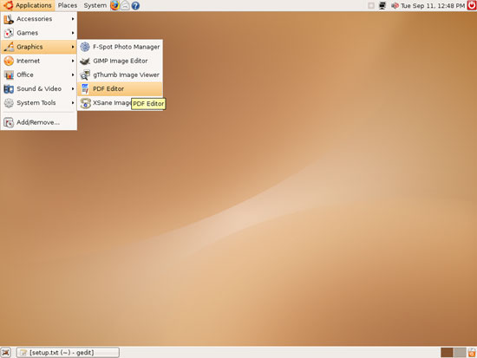Click the network monitor tray icon
477x358 pixels.
coord(382,5)
